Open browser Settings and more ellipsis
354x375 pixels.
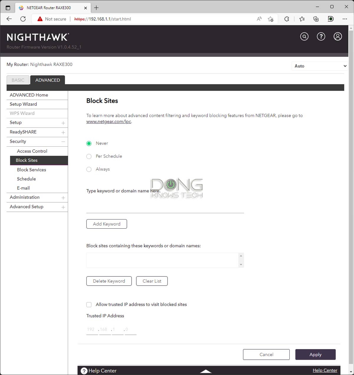(x=345, y=19)
